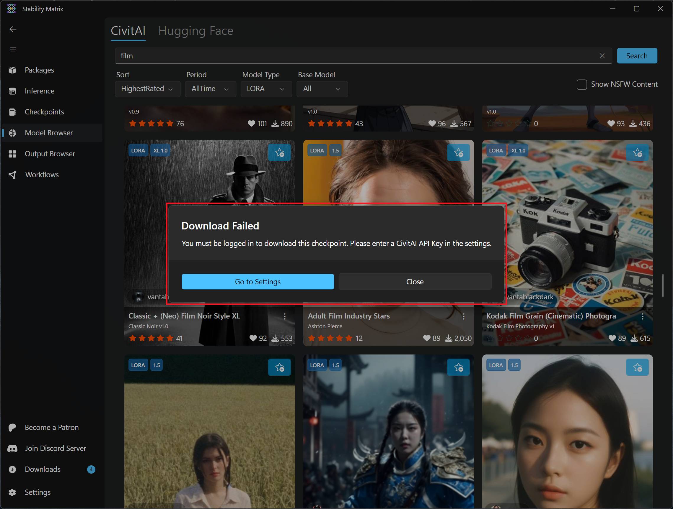Expand the Sort HighestRated dropdown
Viewport: 673px width, 509px height.
[147, 89]
